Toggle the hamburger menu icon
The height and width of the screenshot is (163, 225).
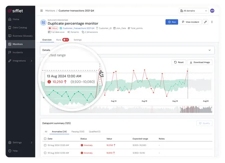41,11
